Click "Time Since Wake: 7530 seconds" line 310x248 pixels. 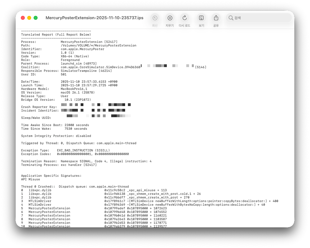click(x=54, y=129)
